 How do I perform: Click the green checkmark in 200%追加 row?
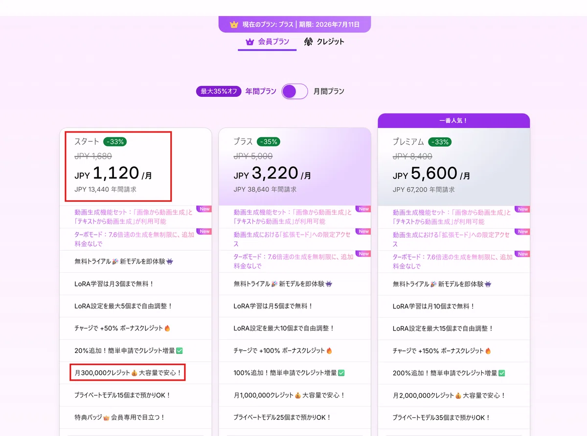click(501, 373)
